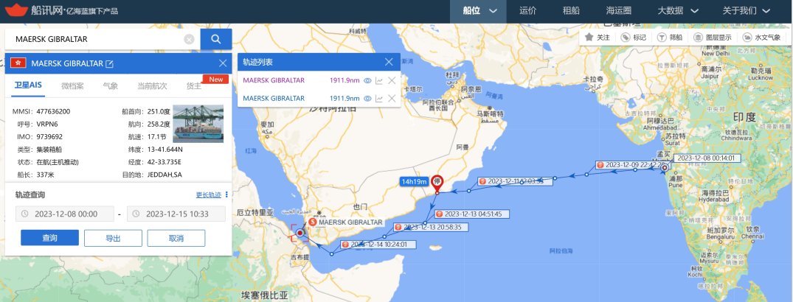Toggle visibility of purple MAERSK GIBRALTAR track
Screen dimensions: 793x302
(367, 80)
